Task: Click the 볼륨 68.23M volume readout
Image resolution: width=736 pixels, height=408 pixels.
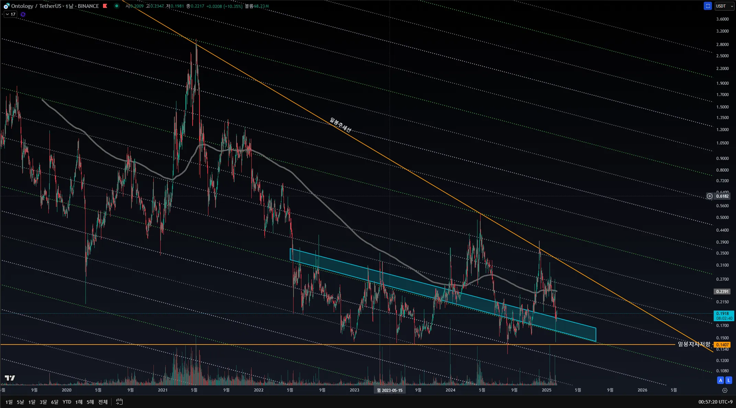Action: 257,6
